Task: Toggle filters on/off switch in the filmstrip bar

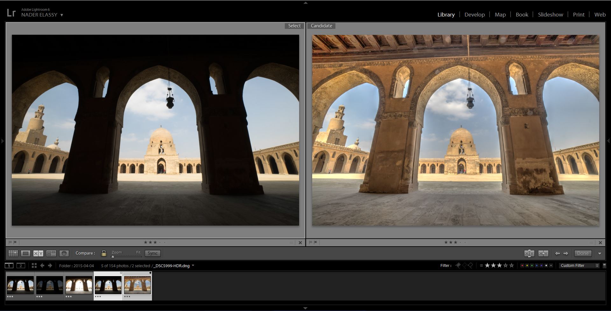Action: [604, 266]
